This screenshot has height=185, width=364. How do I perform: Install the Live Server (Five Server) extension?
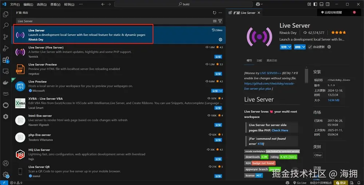(x=218, y=57)
